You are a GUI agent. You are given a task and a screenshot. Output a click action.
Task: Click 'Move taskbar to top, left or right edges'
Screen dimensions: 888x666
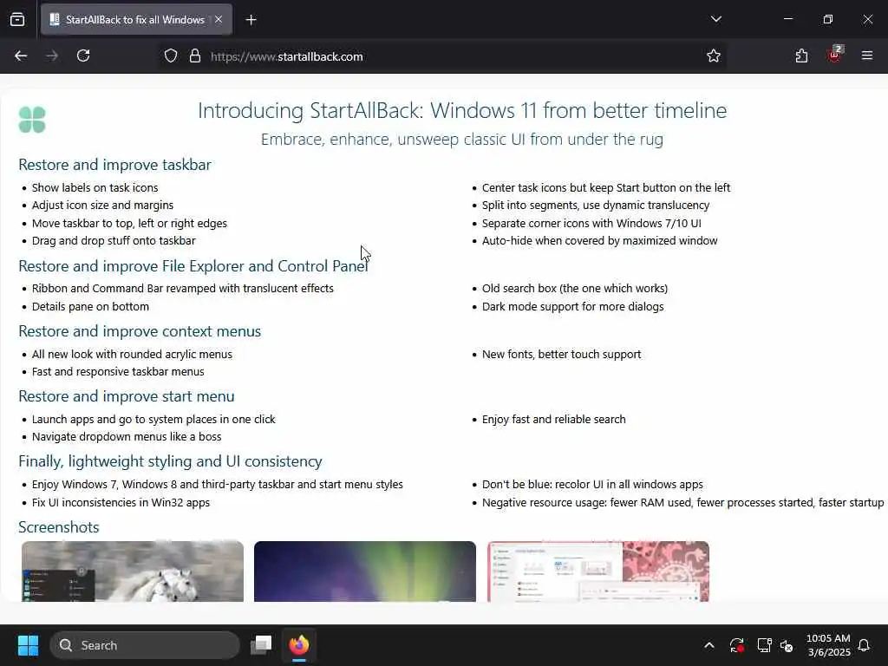tap(129, 223)
